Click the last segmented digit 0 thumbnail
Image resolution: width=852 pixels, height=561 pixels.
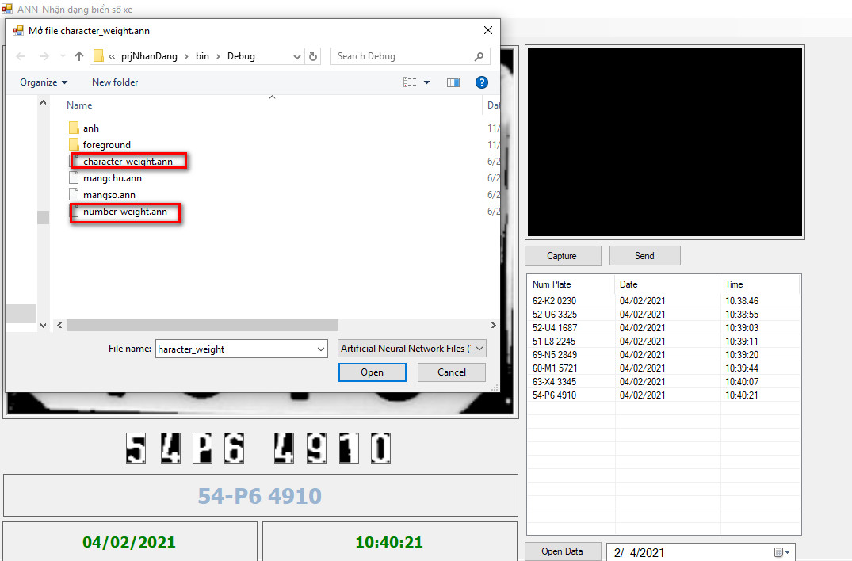click(380, 448)
